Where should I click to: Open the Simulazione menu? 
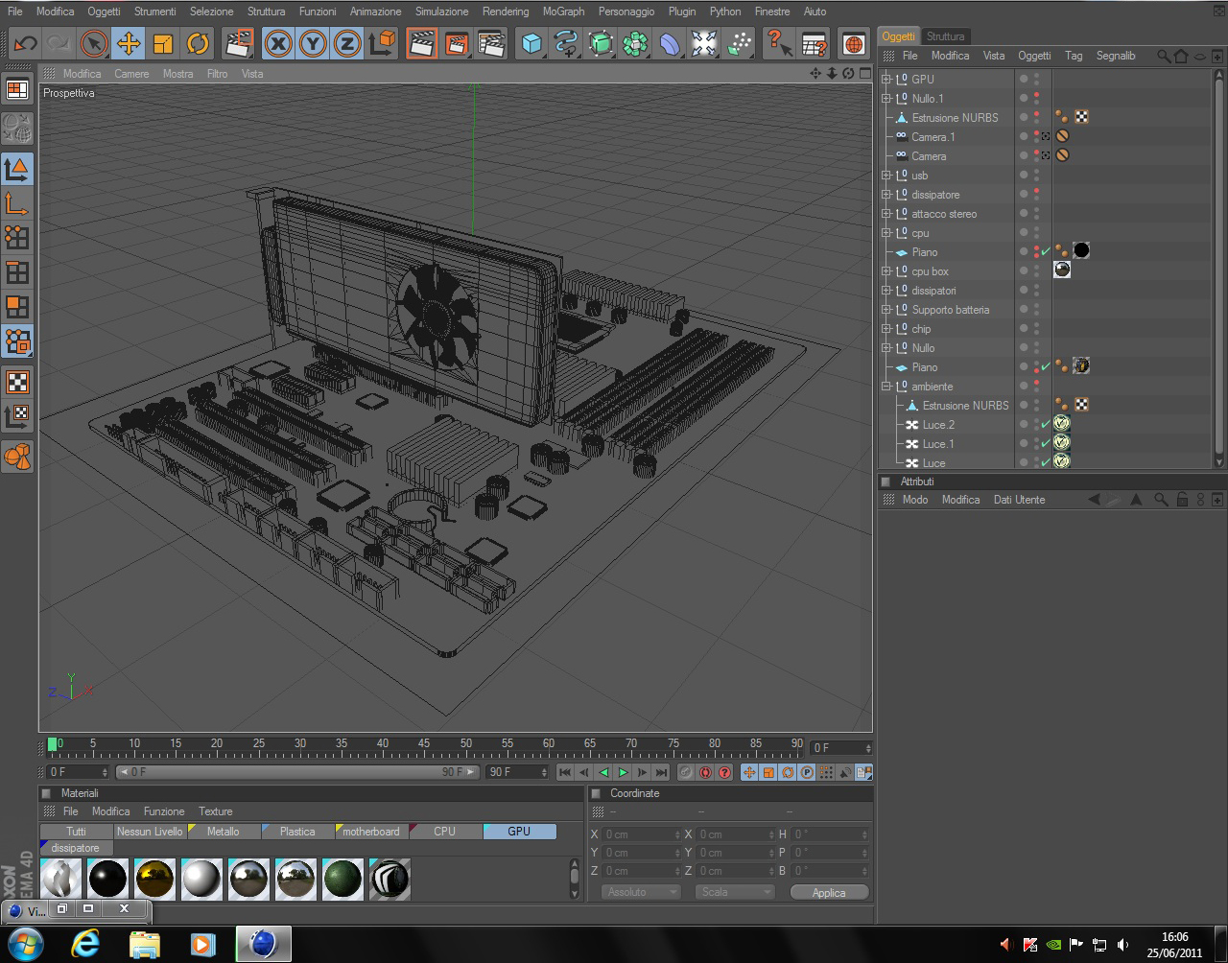pyautogui.click(x=441, y=12)
